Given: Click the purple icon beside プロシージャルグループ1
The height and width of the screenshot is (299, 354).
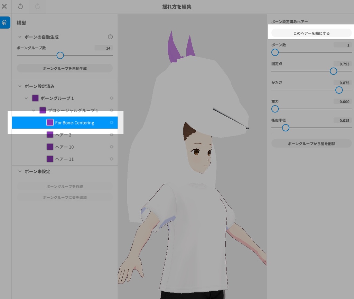Looking at the screenshot, I should (42, 110).
